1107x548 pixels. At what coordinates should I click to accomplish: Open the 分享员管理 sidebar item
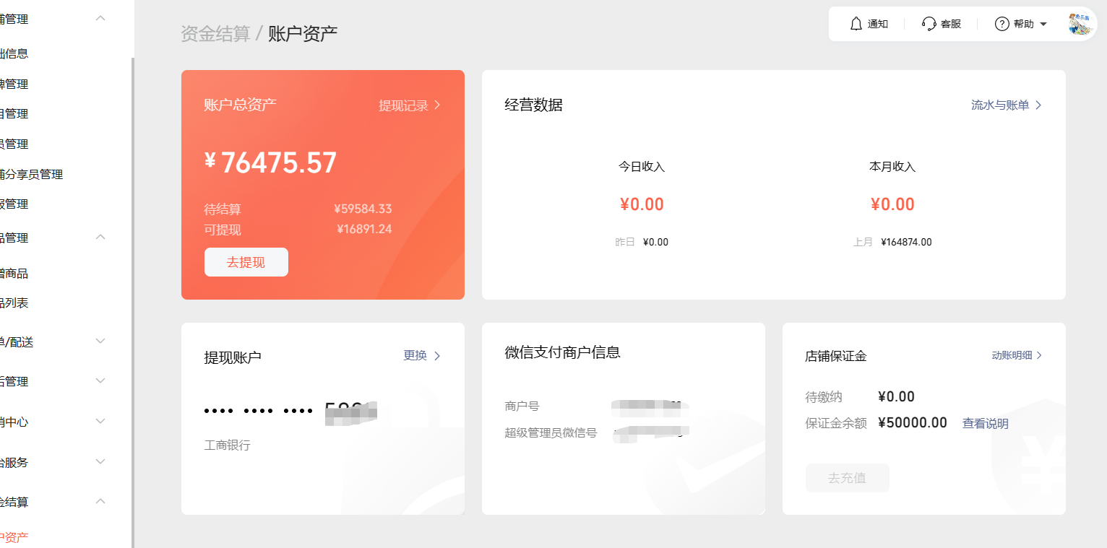(31, 175)
